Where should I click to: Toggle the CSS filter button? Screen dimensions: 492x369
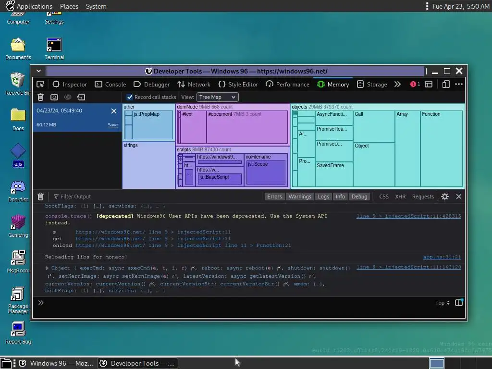(x=384, y=197)
